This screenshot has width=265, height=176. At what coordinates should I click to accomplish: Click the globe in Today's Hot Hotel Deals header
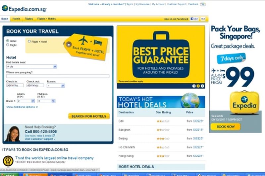pos(190,100)
